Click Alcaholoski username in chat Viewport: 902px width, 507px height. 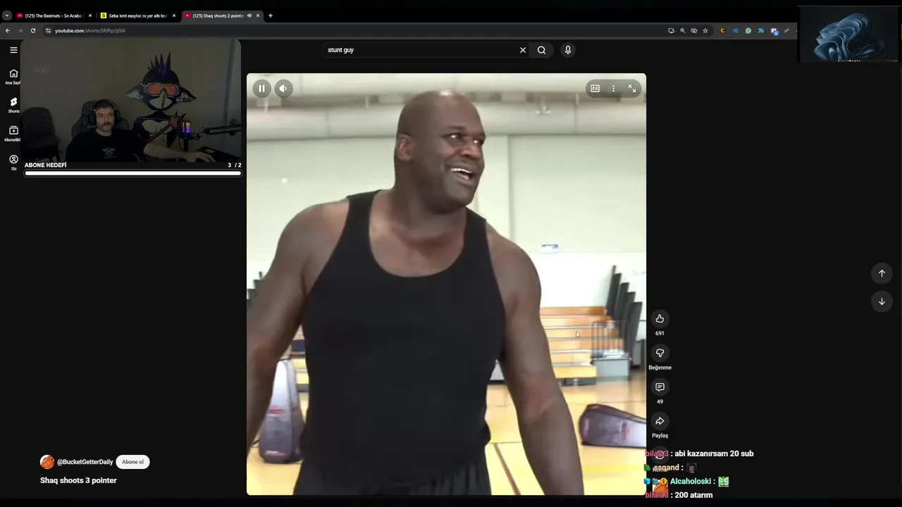pos(690,482)
